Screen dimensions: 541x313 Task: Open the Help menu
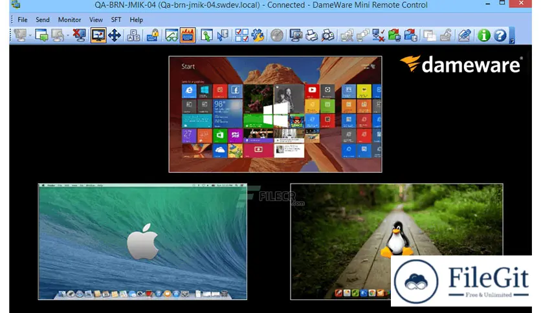136,19
